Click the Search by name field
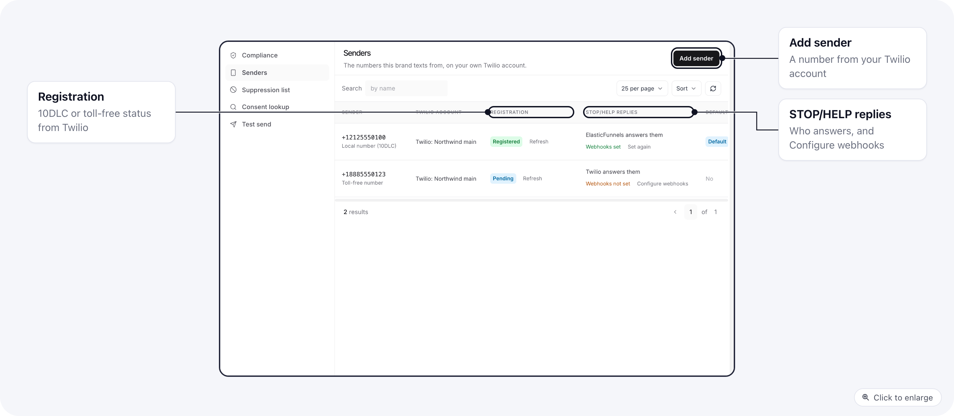The height and width of the screenshot is (416, 954). tap(406, 88)
